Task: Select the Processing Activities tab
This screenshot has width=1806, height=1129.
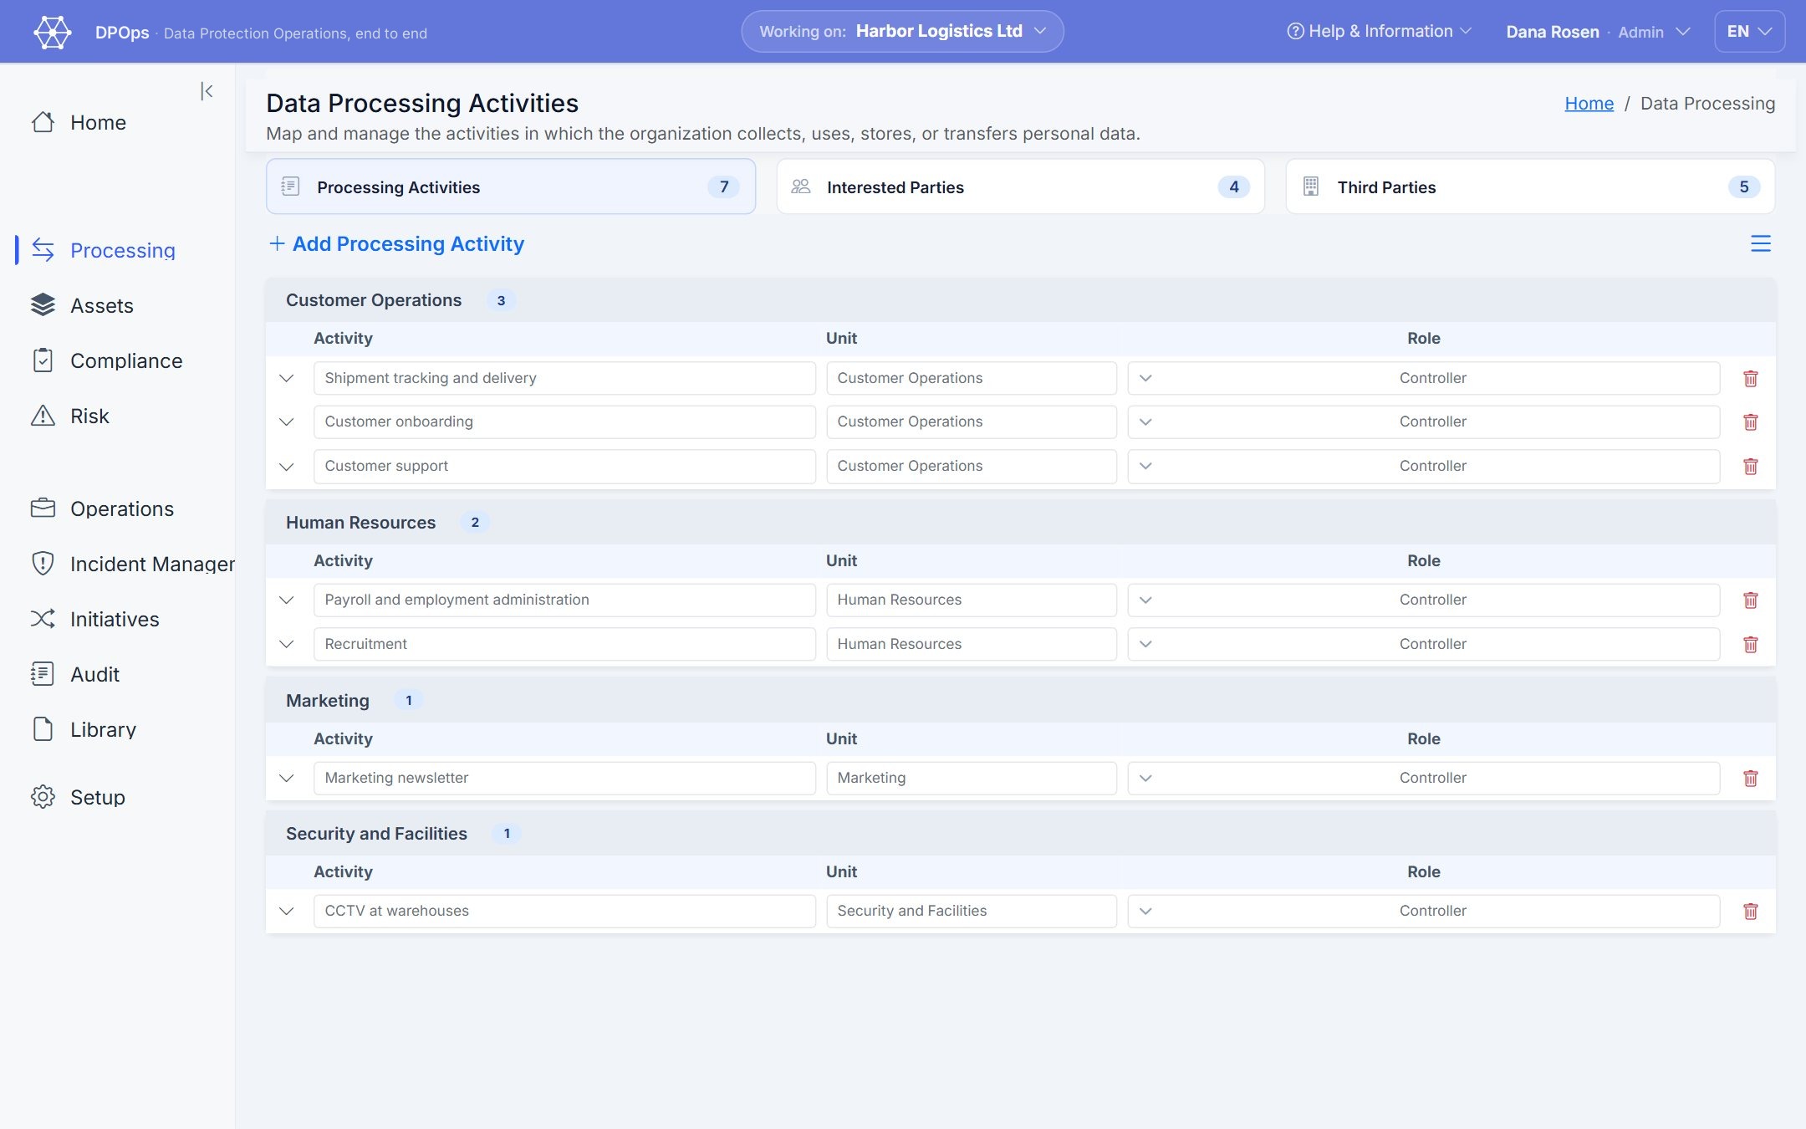Action: click(511, 186)
